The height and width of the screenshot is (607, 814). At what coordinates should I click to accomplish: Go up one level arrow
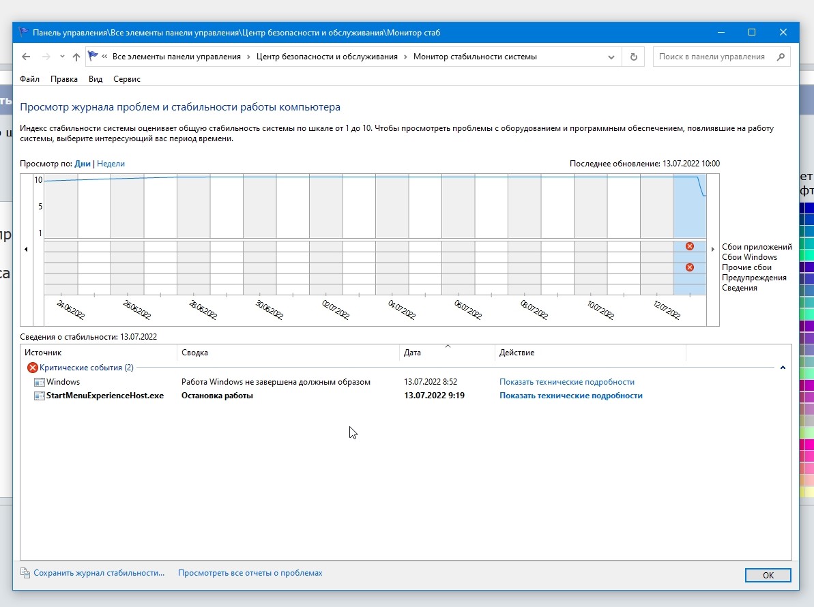click(x=76, y=57)
